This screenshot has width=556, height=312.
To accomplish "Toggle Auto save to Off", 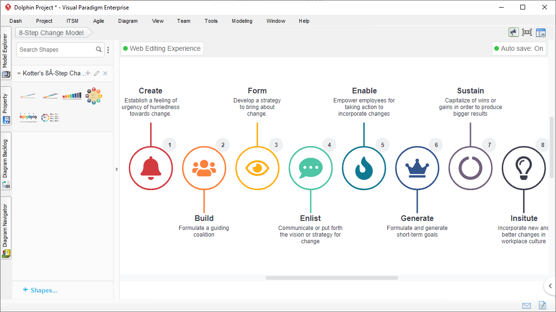I will [519, 48].
